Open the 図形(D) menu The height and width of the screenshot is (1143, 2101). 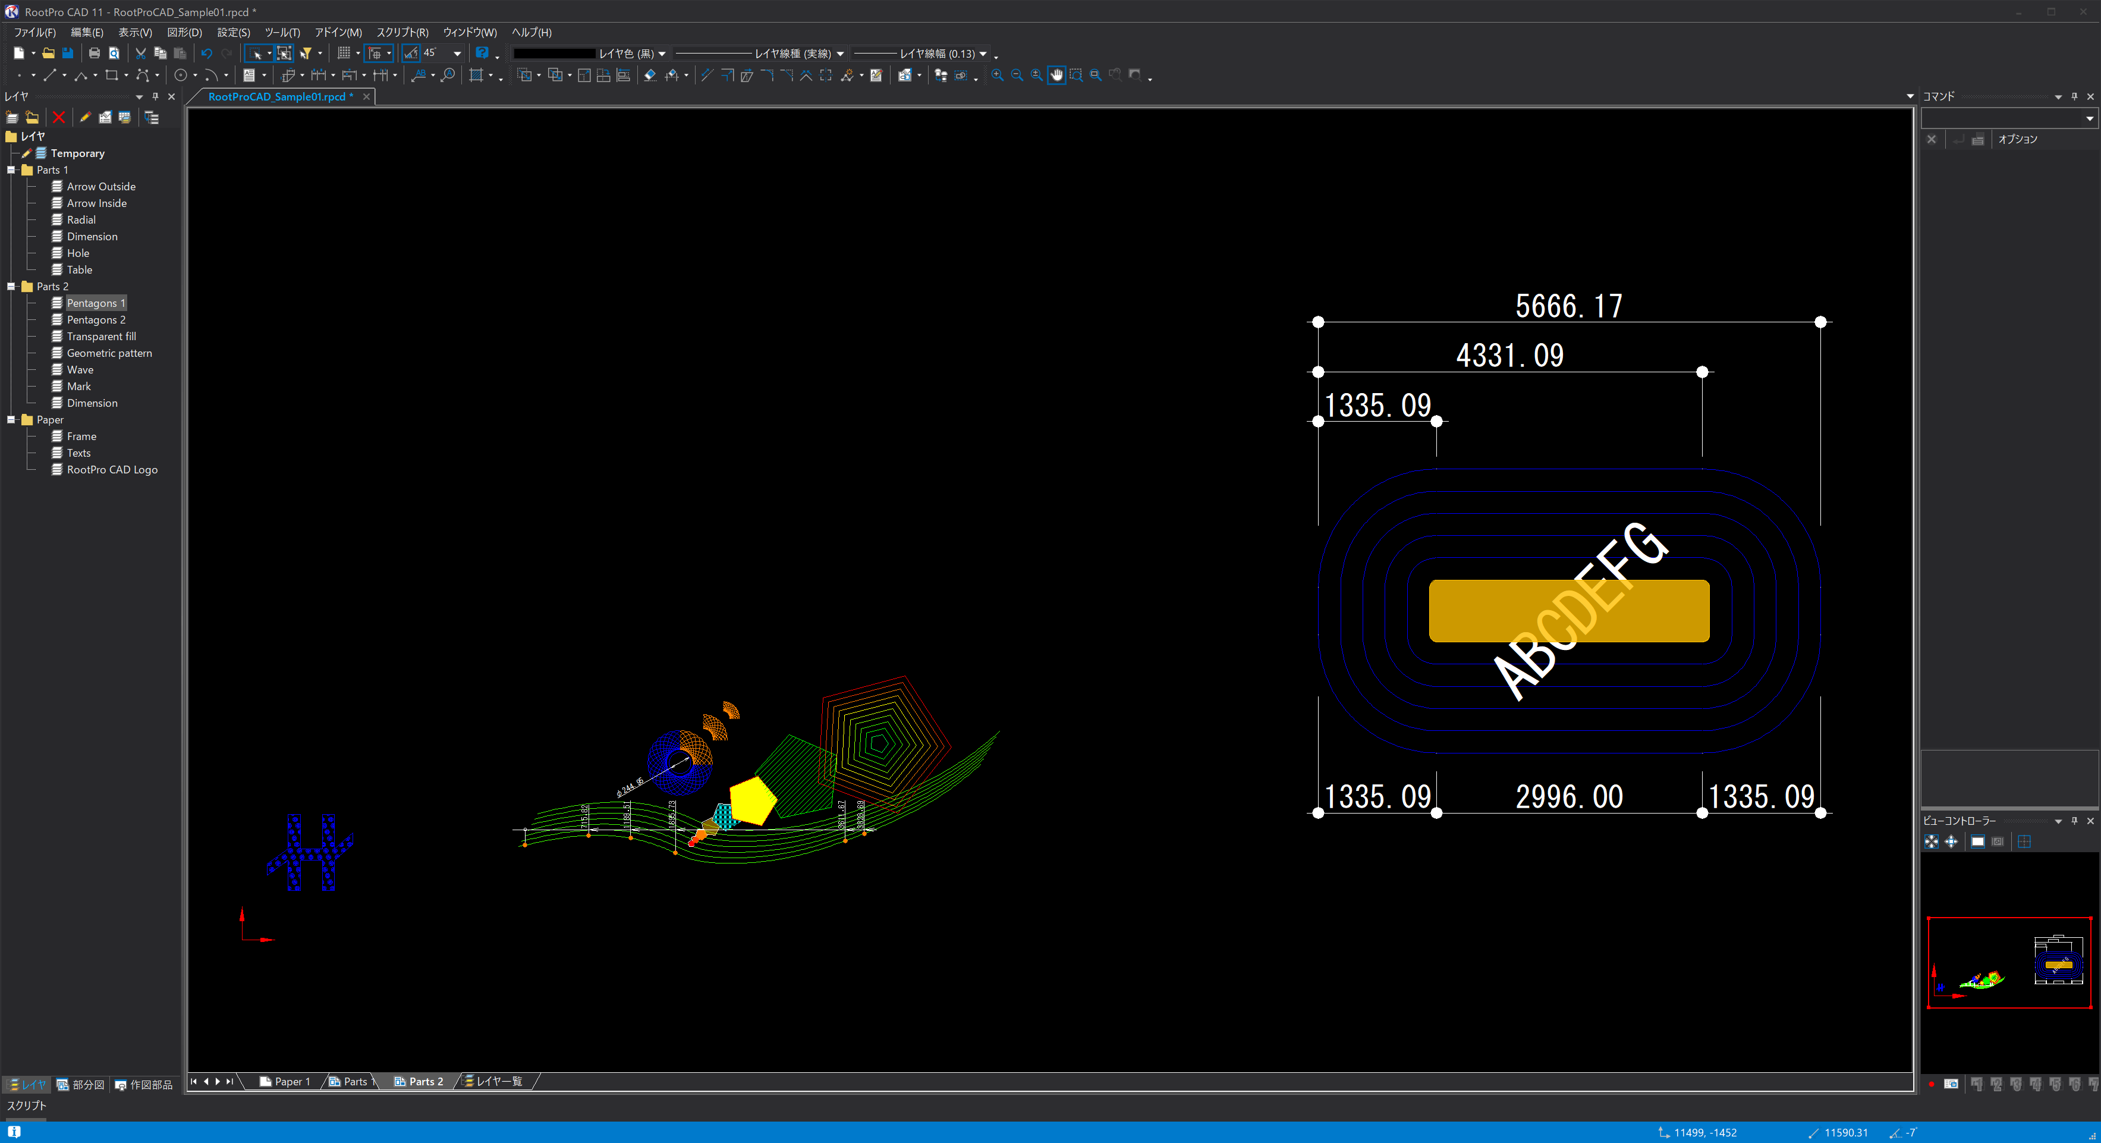pyautogui.click(x=184, y=33)
